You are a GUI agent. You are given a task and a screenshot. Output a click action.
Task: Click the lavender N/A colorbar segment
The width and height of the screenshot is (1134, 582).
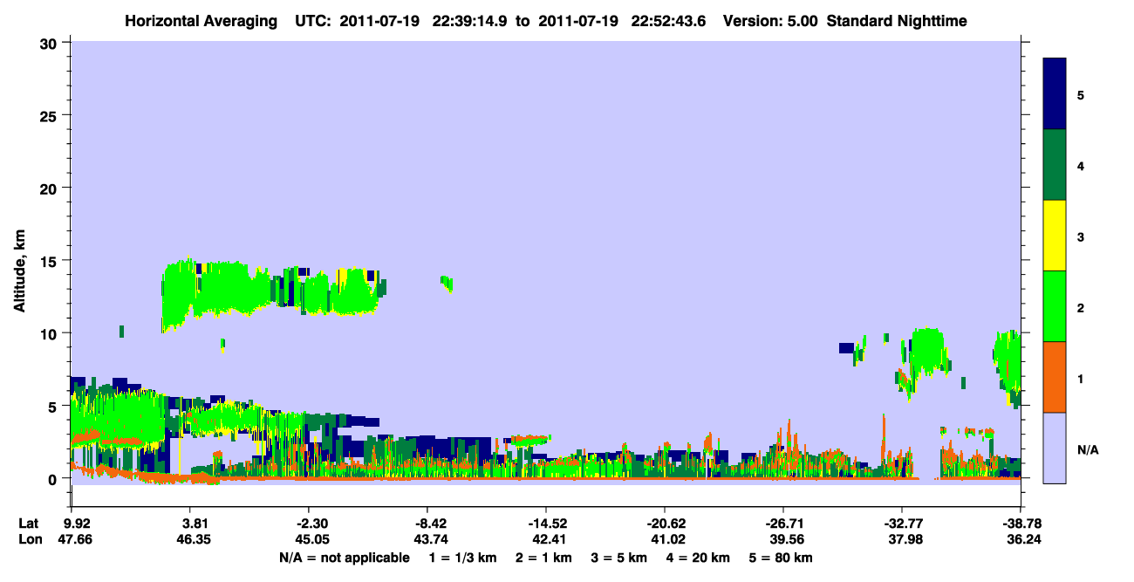1055,447
